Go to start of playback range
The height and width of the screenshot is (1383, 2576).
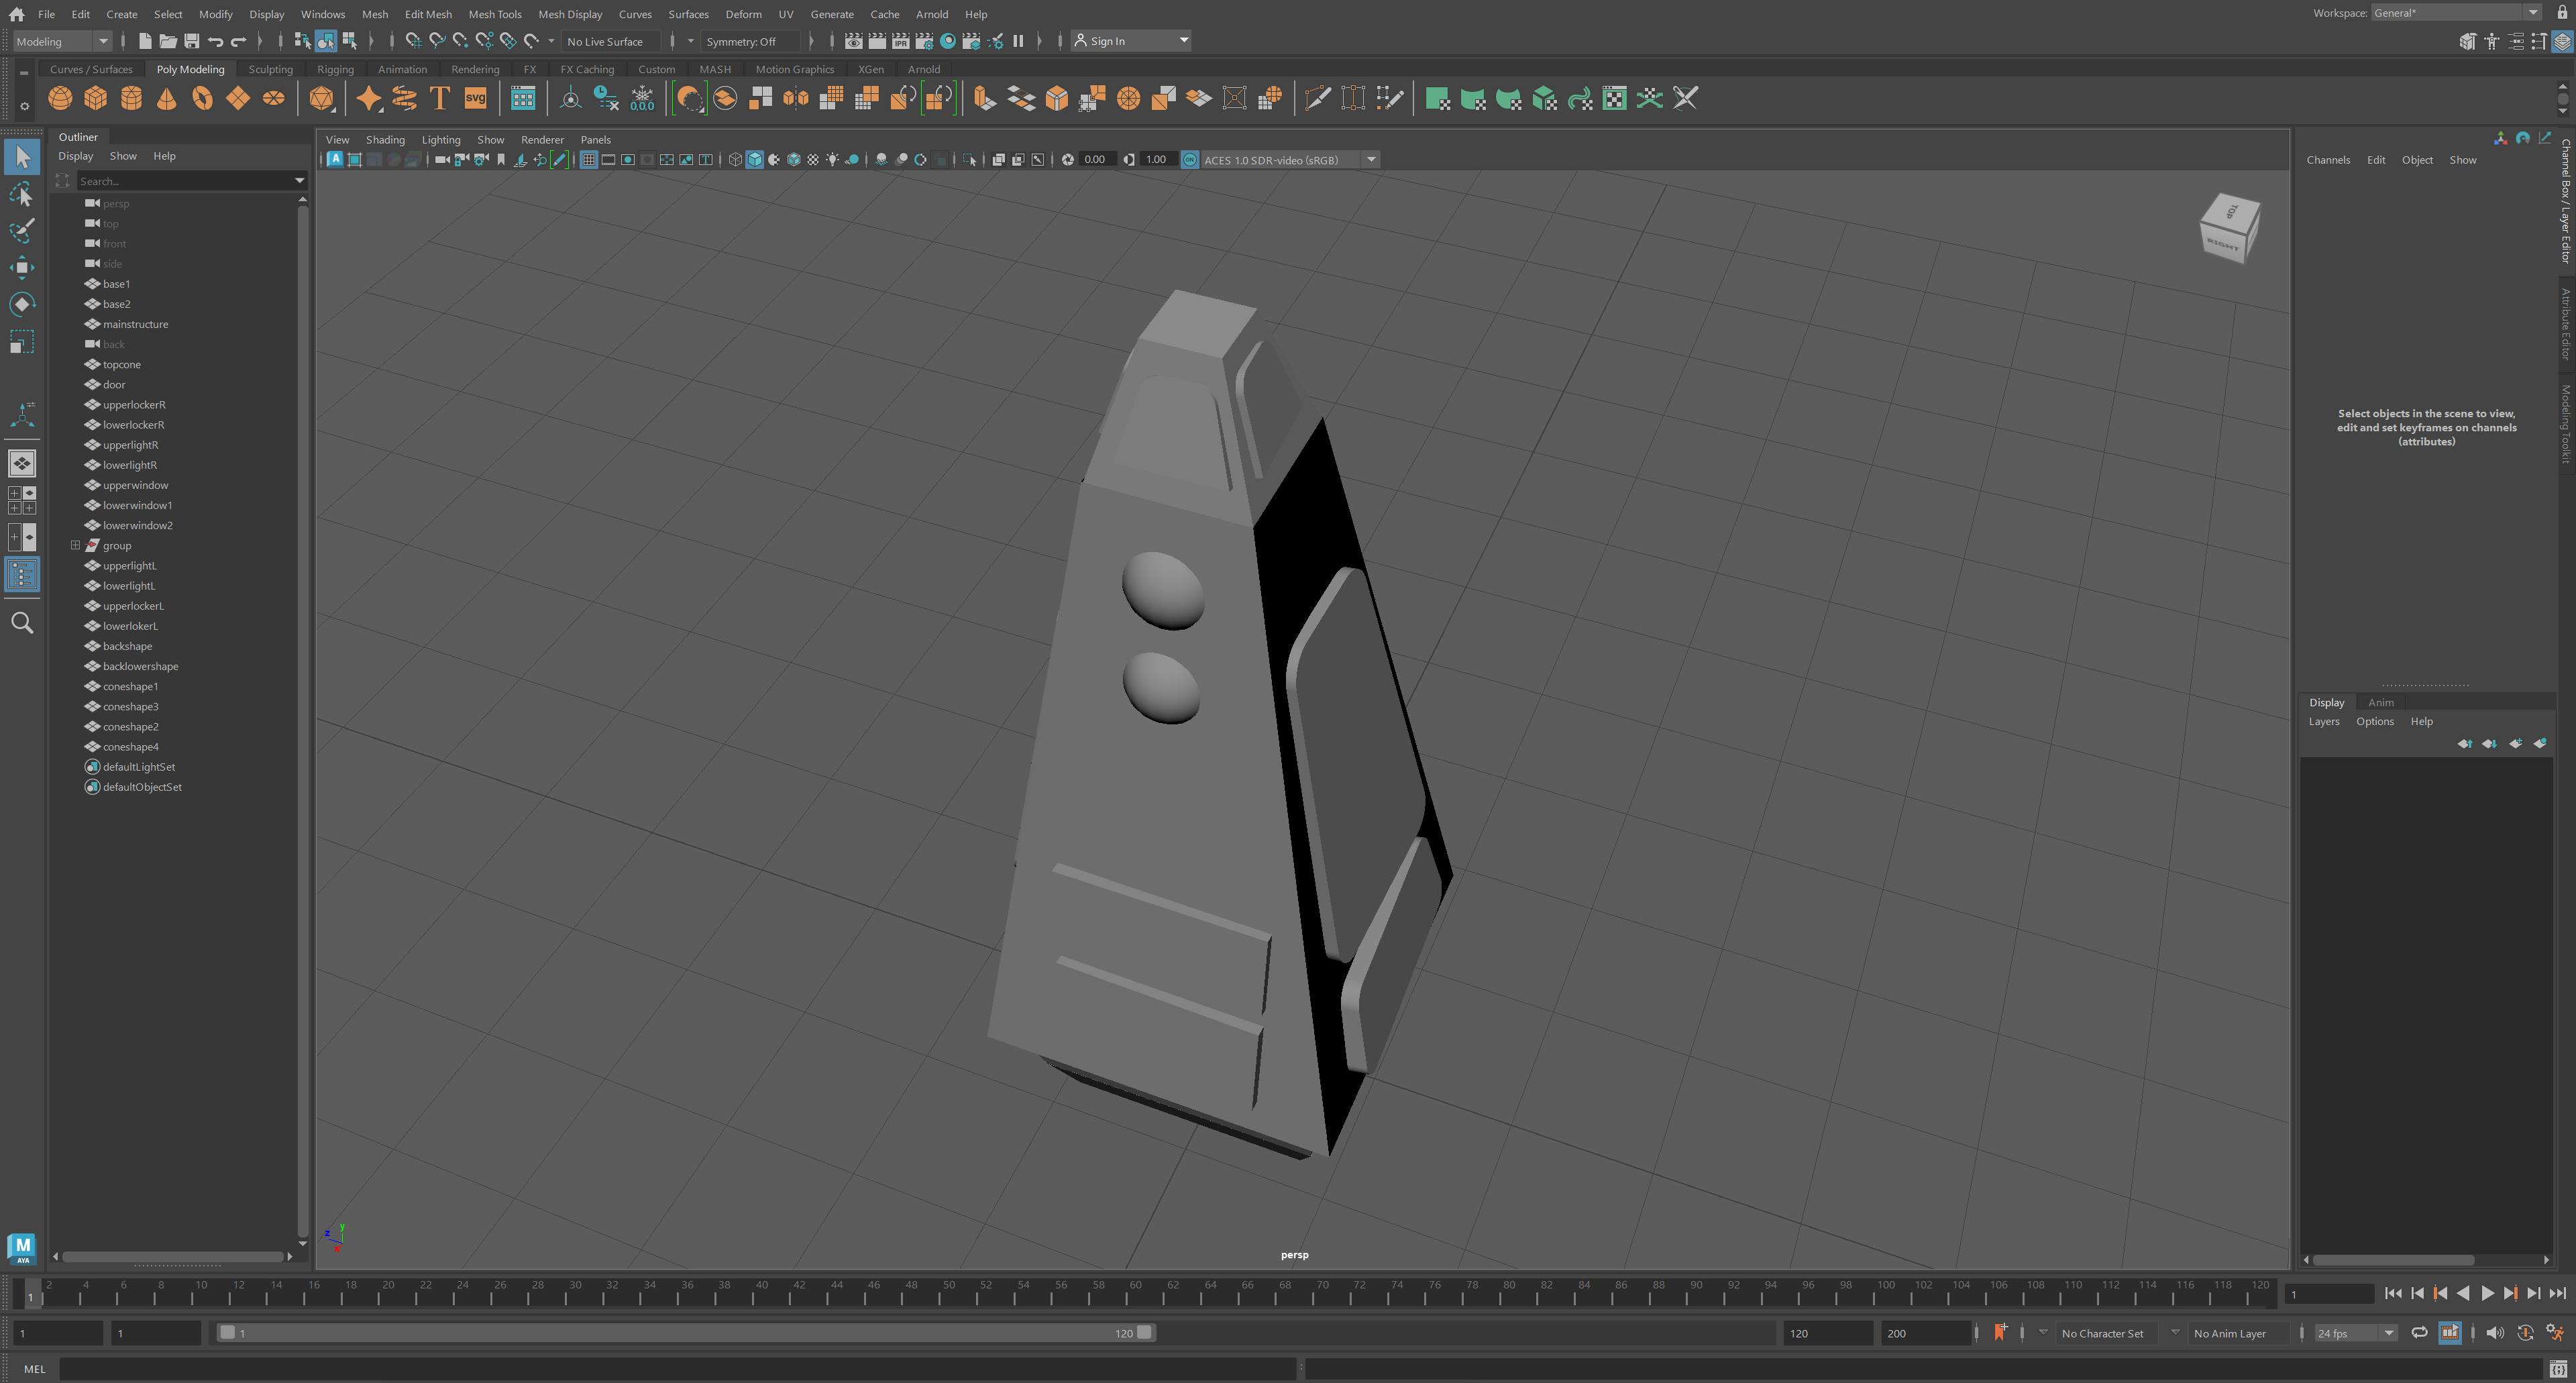pos(2393,1294)
